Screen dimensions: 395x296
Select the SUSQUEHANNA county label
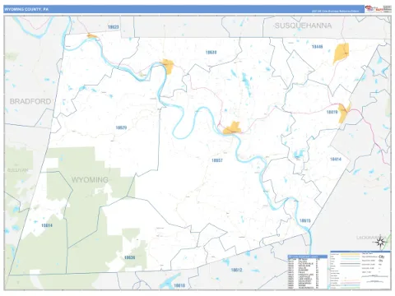(x=303, y=25)
